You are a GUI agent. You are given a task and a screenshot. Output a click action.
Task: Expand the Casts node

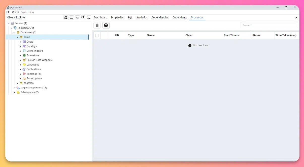[20, 42]
